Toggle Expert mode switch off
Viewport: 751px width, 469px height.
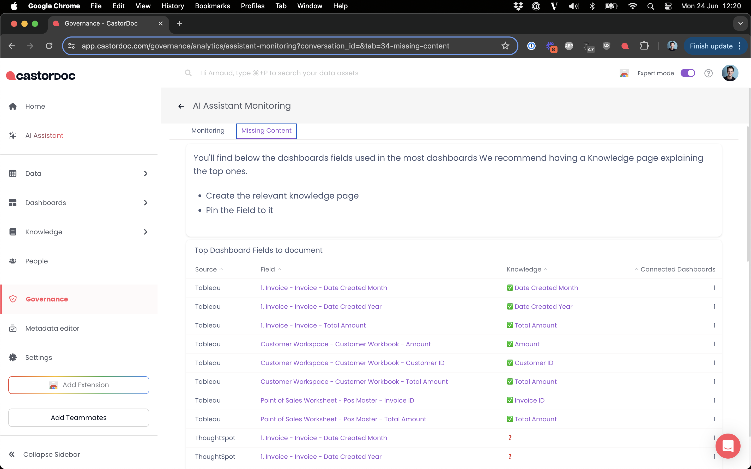click(687, 73)
